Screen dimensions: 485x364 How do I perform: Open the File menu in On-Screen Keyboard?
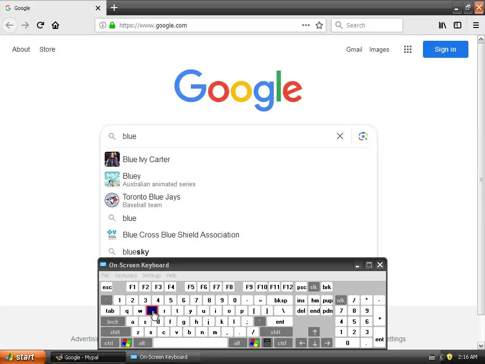105,275
